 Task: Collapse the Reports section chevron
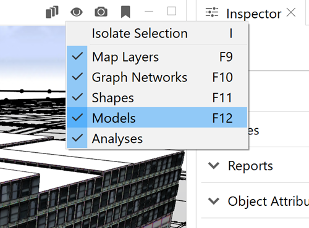pos(214,165)
